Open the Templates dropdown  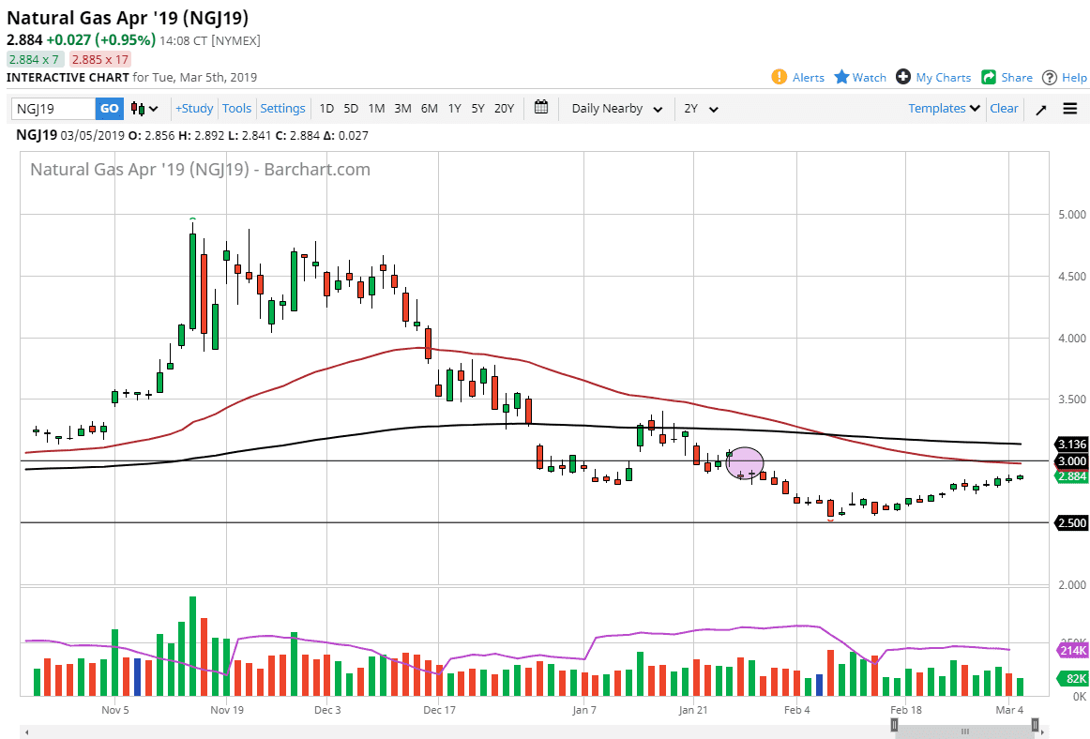point(944,109)
